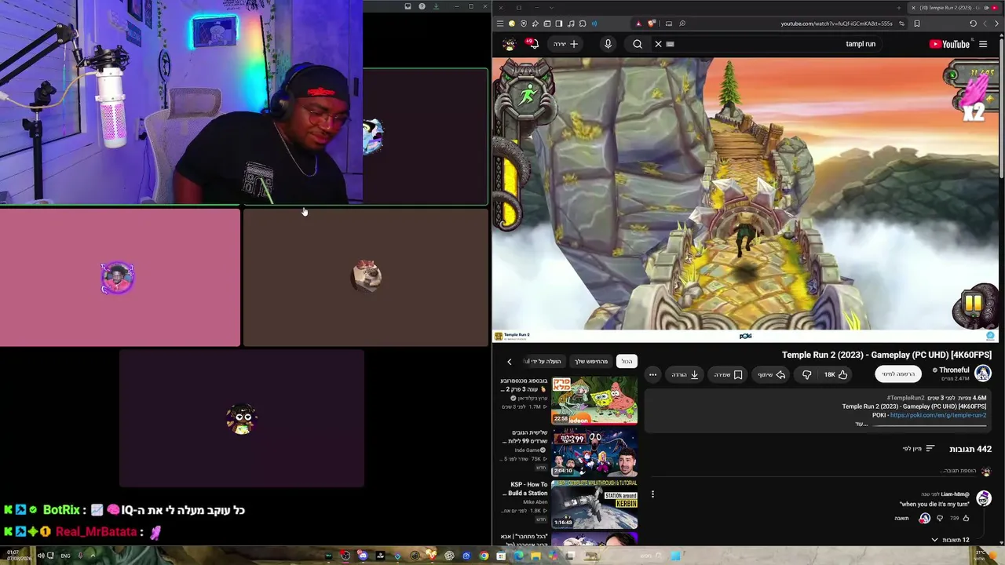Like the Liam-h8m comment
The width and height of the screenshot is (1005, 565).
(966, 518)
